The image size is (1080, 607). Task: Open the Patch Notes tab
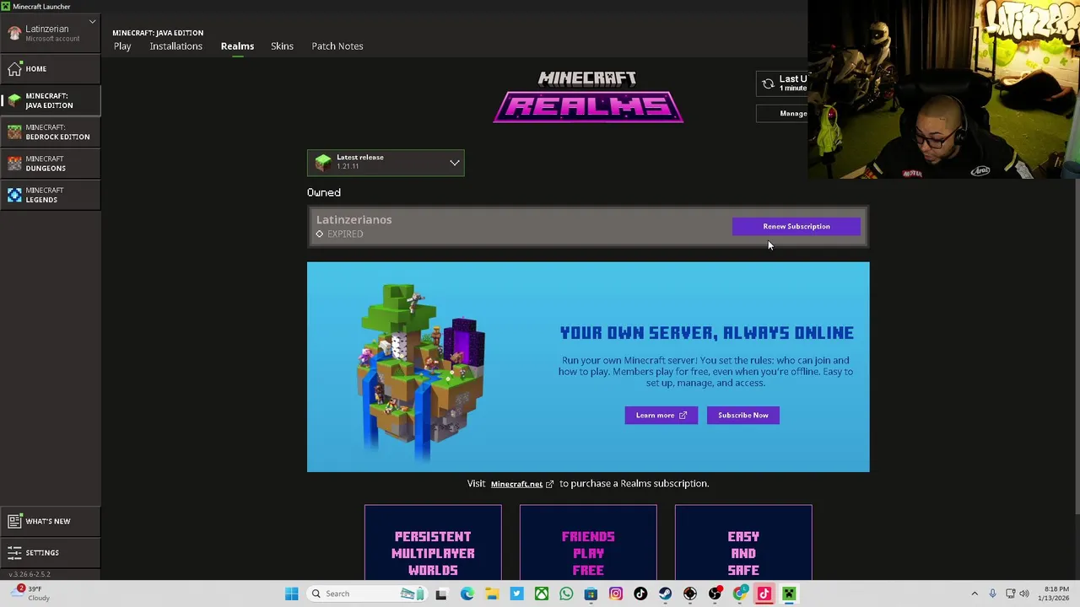click(337, 46)
